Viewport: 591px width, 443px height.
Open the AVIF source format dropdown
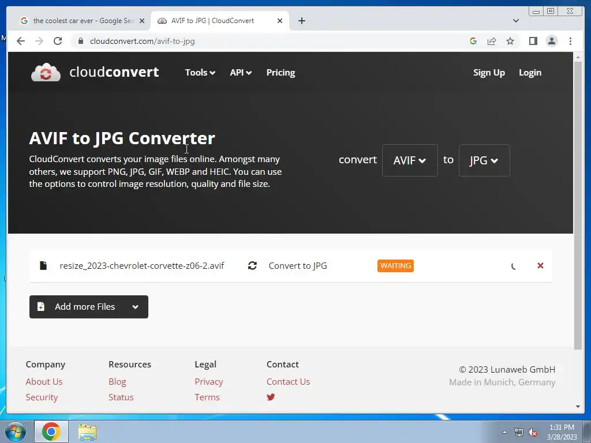410,160
